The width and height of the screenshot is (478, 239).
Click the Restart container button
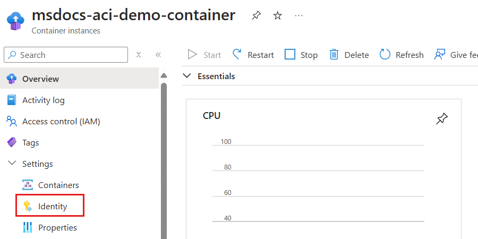(x=253, y=55)
